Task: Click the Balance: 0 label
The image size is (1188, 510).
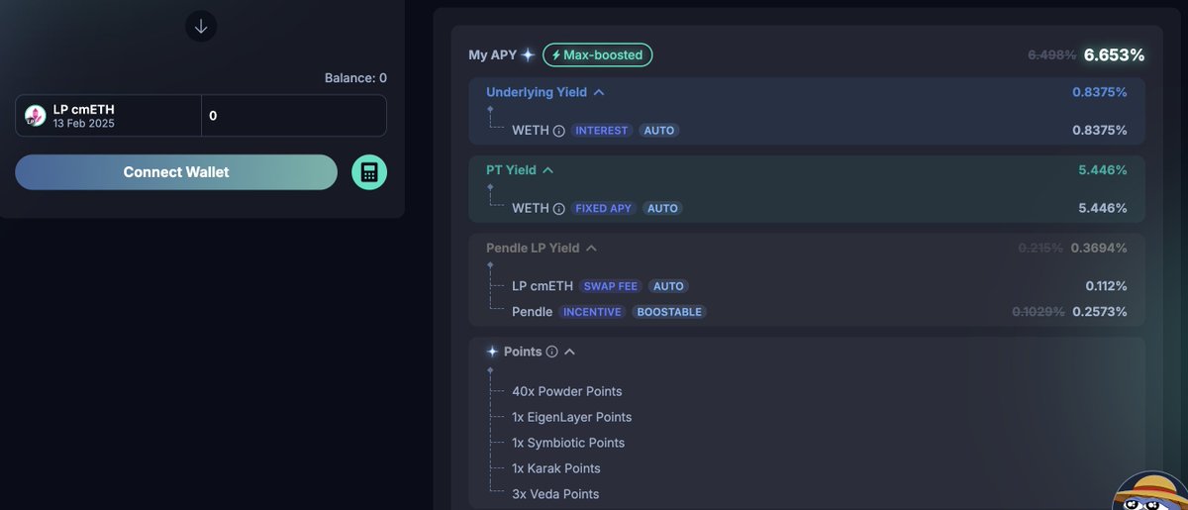Action: pyautogui.click(x=355, y=78)
